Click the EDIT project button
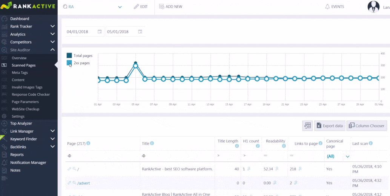Screen dimensions: 390x196 click(141, 7)
